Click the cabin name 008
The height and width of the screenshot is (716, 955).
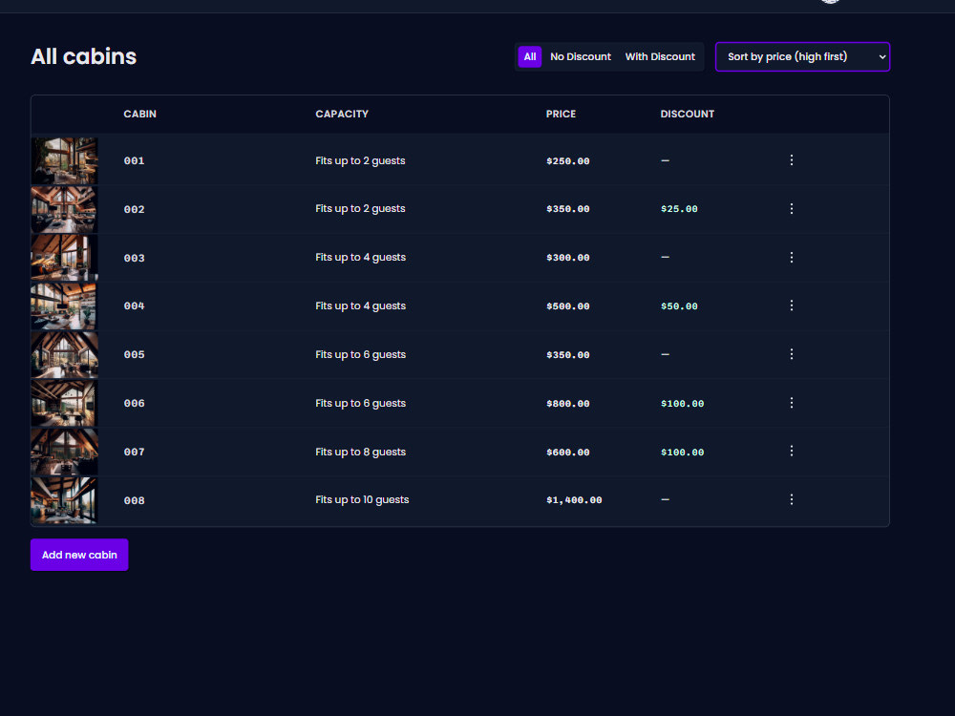point(134,500)
